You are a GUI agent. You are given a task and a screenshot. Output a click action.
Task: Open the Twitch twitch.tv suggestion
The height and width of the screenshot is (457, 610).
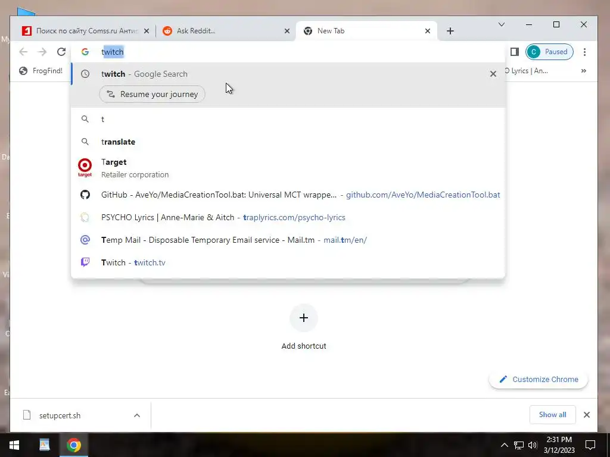288,262
